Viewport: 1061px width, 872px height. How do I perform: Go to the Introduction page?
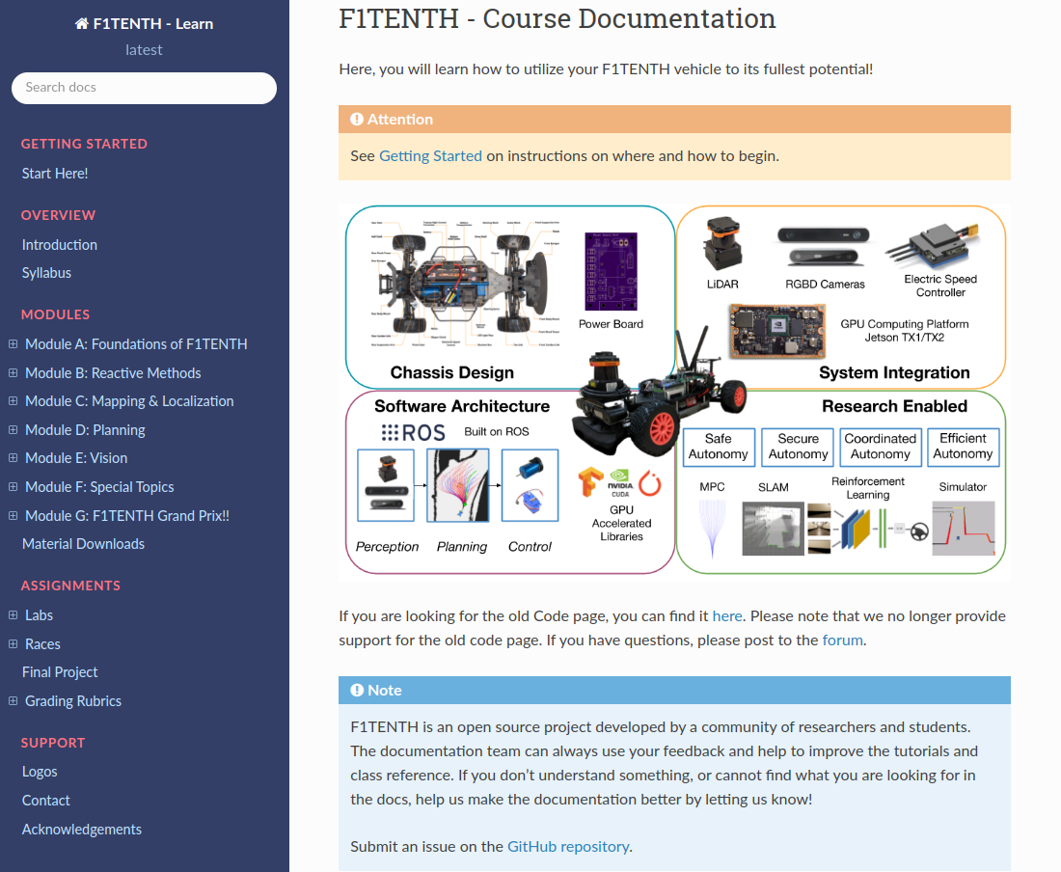60,245
